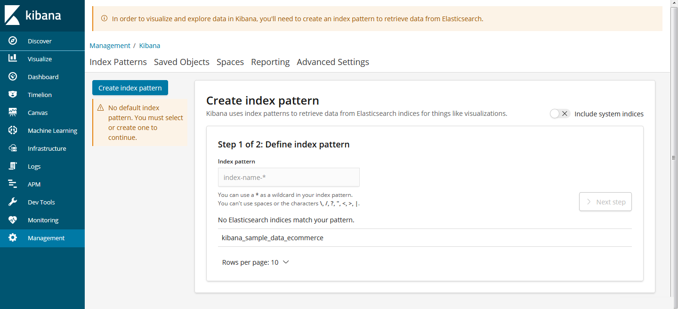
Task: Click Step 1 of 2: Define index pattern
Action: (284, 144)
